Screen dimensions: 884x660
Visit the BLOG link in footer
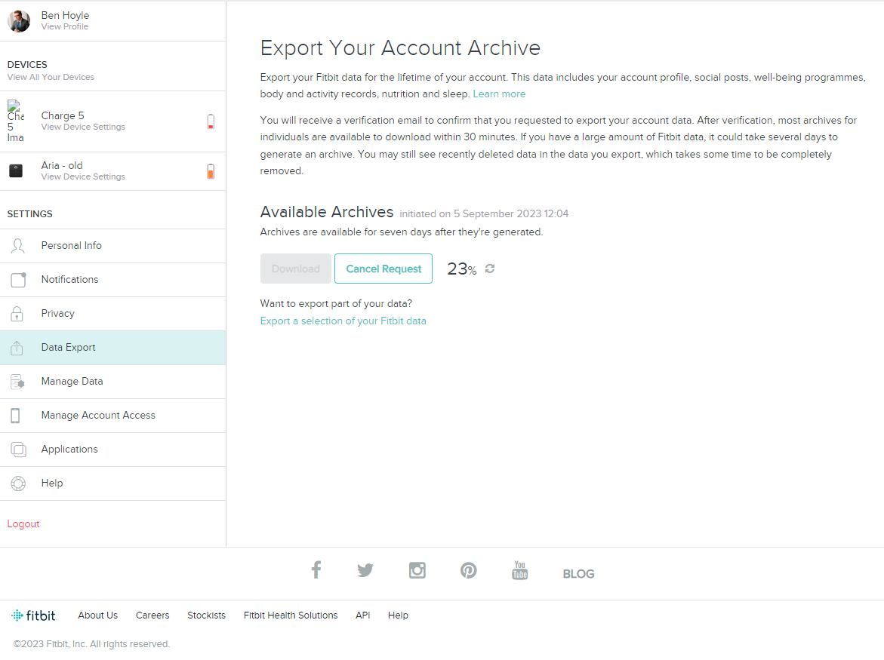[578, 574]
